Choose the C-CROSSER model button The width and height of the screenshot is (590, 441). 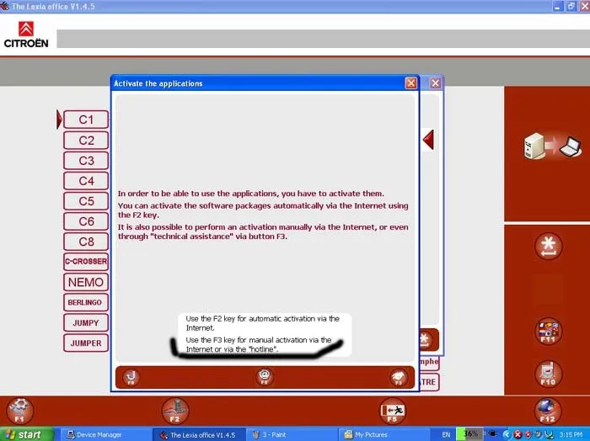click(86, 262)
